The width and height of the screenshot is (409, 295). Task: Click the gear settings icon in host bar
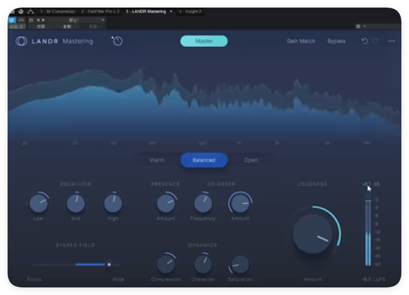pyautogui.click(x=358, y=26)
